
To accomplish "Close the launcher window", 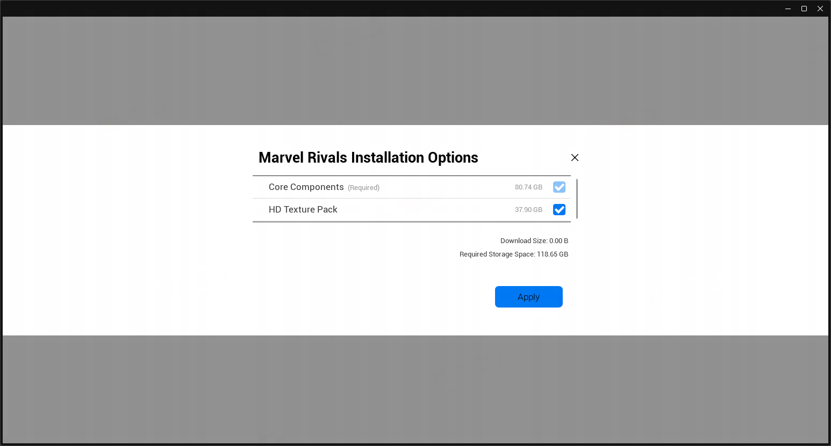I will [x=820, y=9].
